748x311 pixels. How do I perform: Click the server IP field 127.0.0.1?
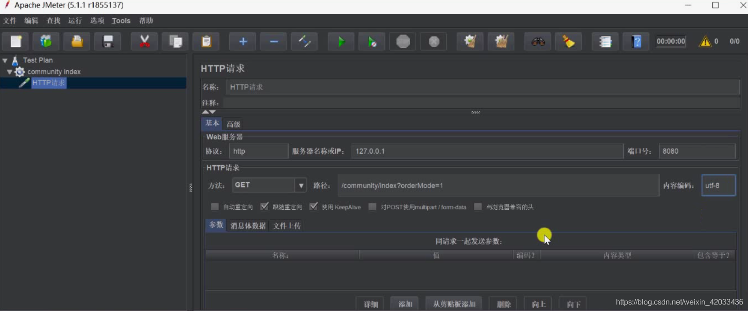(x=487, y=151)
